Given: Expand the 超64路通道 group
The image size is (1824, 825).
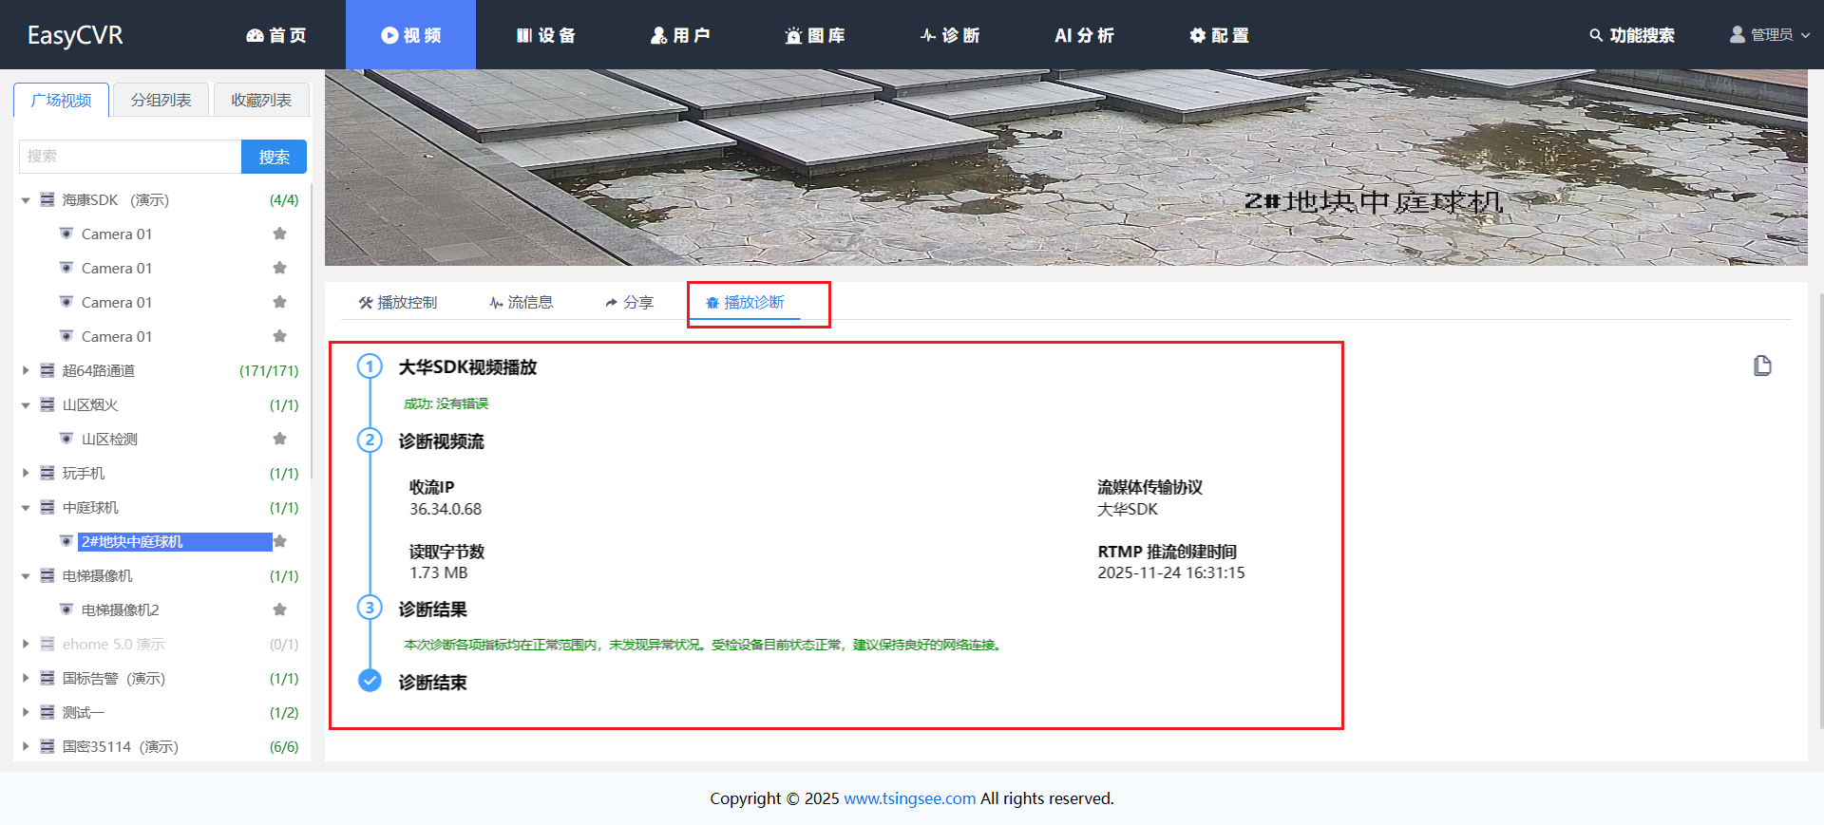Looking at the screenshot, I should 26,371.
